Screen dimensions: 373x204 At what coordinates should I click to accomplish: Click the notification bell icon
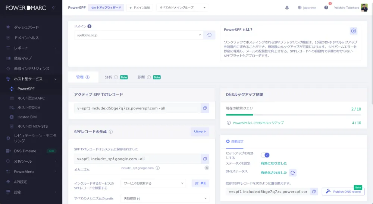pyautogui.click(x=287, y=7)
